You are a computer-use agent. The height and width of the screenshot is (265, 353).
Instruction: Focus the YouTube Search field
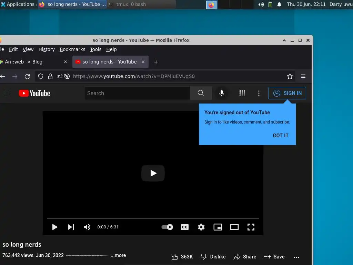(138, 93)
